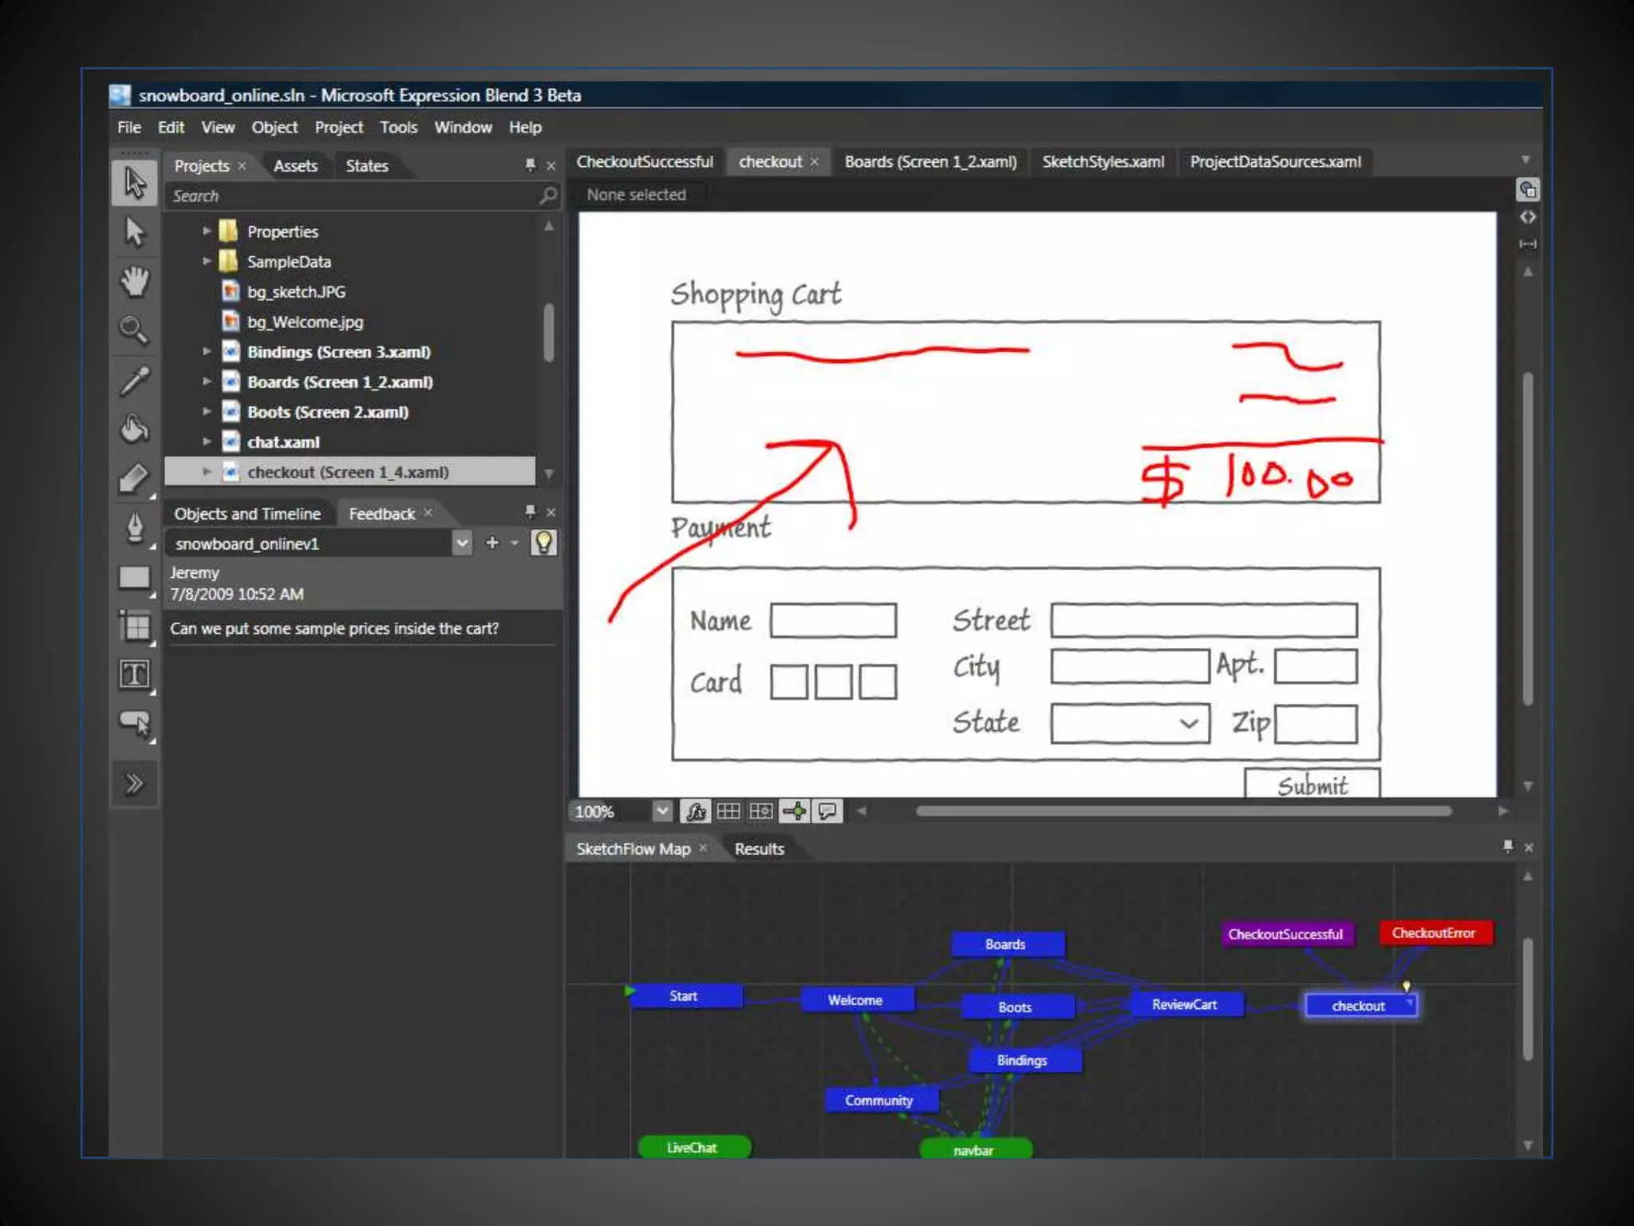Screen dimensions: 1634x1226
Task: Select the Pen tool
Action: pyautogui.click(x=134, y=528)
